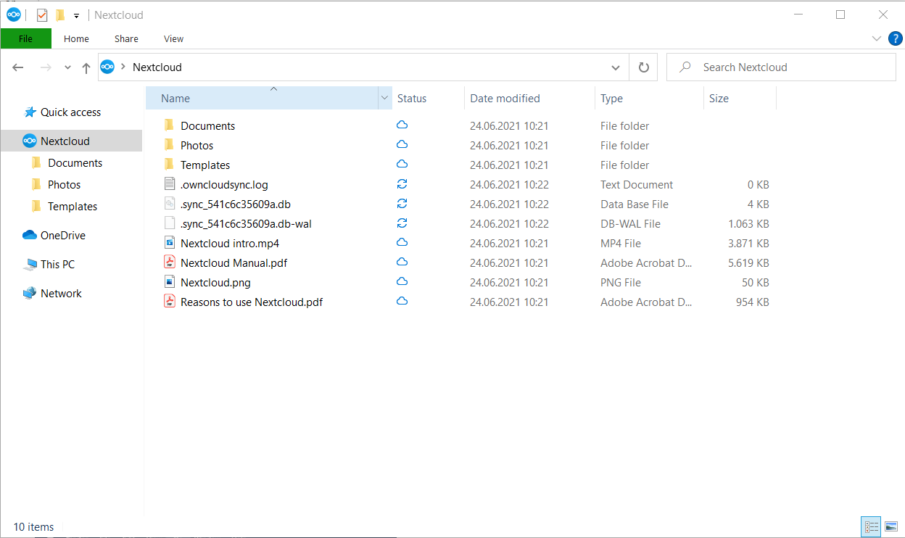Click the cloud status icon for Nextcloud intro.mp4
The width and height of the screenshot is (905, 538).
tap(402, 242)
